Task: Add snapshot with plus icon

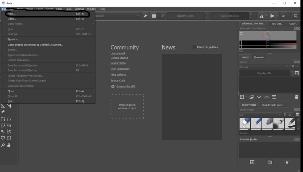Action: [252, 162]
